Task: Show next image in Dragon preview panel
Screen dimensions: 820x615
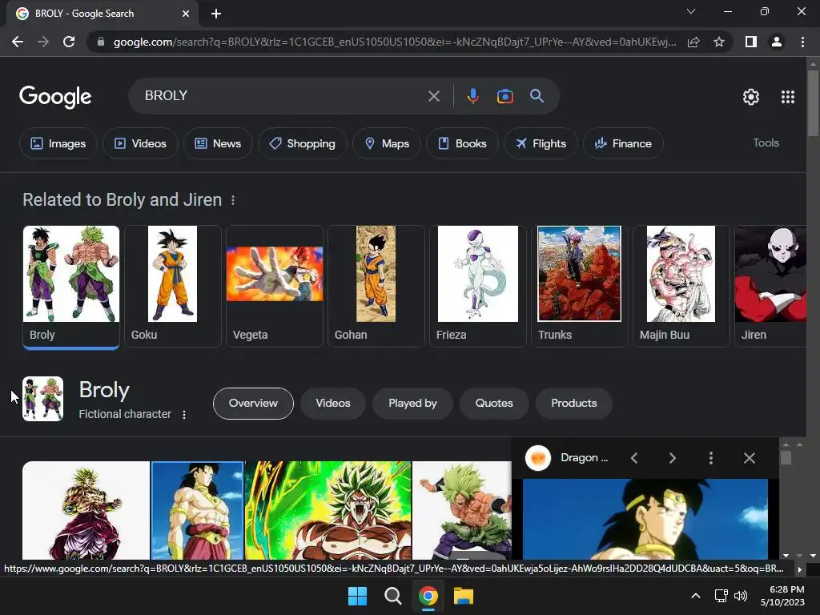Action: tap(673, 458)
